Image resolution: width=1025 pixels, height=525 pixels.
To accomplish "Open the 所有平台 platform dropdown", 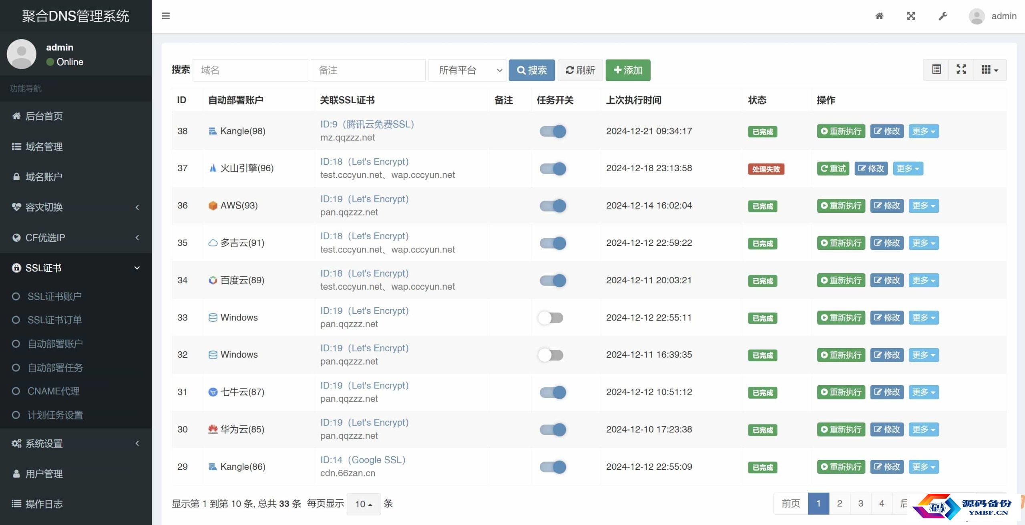I will (467, 70).
